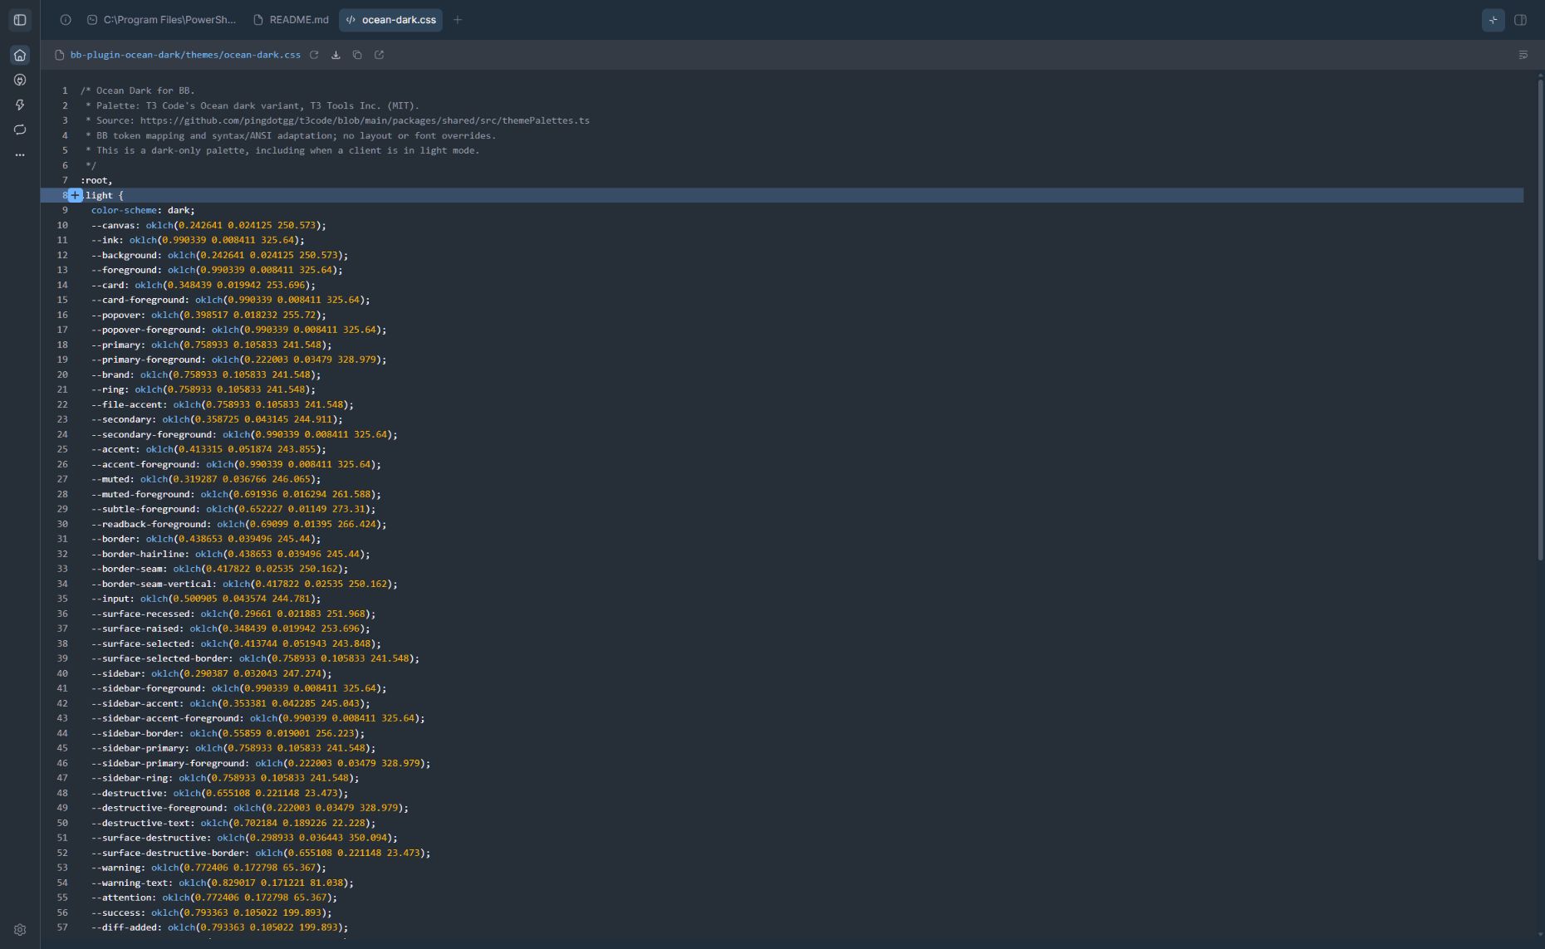Click the GitHub source URL on line 3
Viewport: 1545px width, 949px height.
point(365,120)
